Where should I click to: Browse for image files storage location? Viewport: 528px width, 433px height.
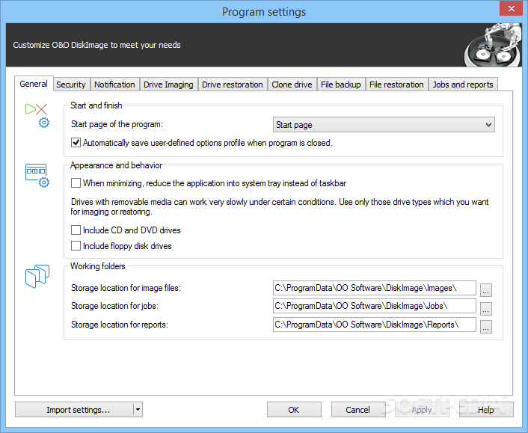pos(486,290)
